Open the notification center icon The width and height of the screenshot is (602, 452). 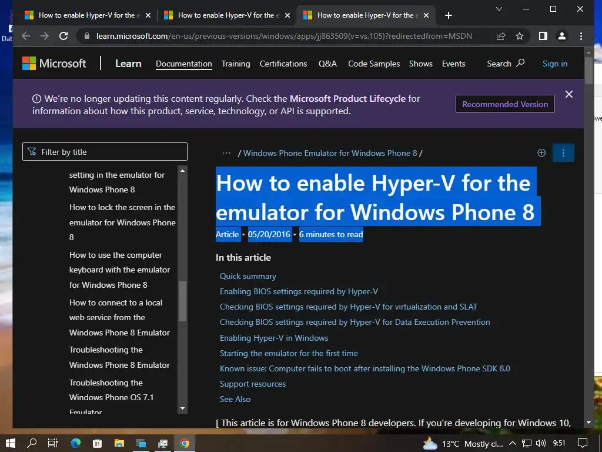tap(583, 444)
